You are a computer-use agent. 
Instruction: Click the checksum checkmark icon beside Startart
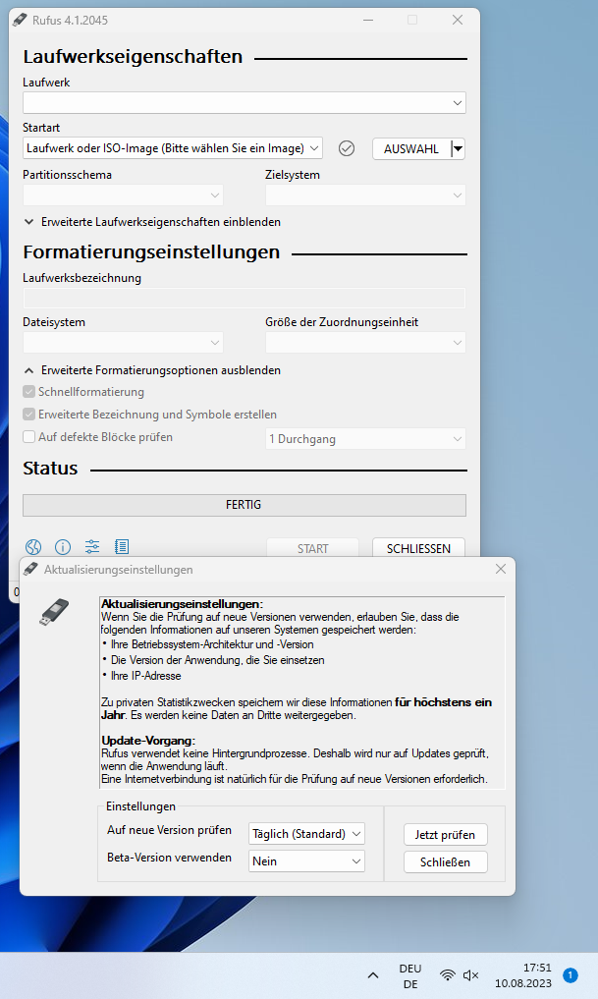pos(347,148)
